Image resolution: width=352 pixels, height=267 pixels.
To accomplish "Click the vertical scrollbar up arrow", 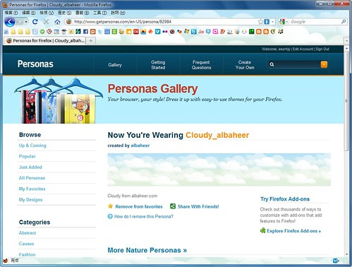I will pos(346,48).
